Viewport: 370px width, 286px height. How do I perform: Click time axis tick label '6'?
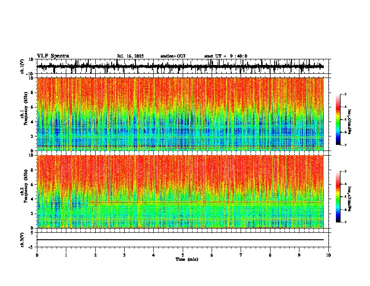coord(212,255)
